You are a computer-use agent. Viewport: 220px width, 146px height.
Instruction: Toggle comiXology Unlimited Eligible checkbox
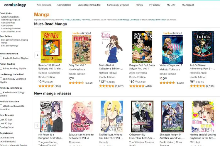(x=1, y=79)
